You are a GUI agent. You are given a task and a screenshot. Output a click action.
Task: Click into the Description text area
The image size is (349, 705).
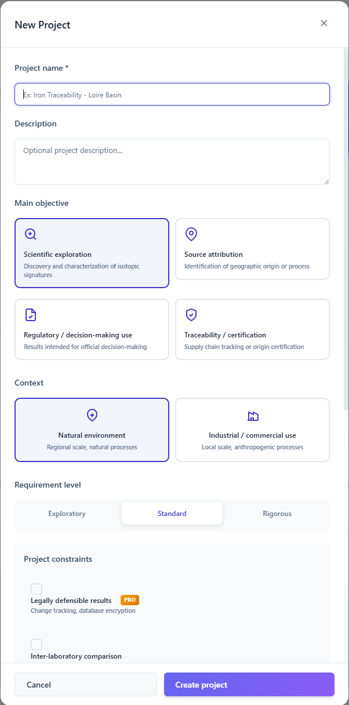(x=172, y=162)
